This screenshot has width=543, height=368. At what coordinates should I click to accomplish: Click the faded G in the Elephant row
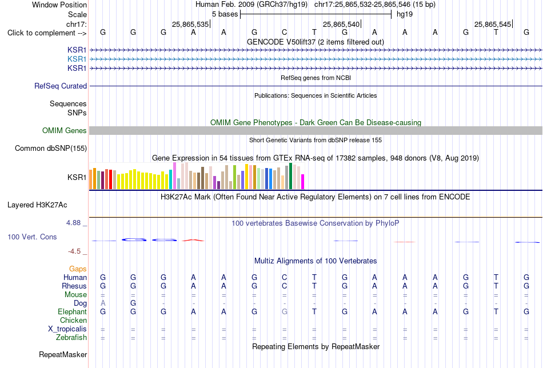tap(284, 311)
